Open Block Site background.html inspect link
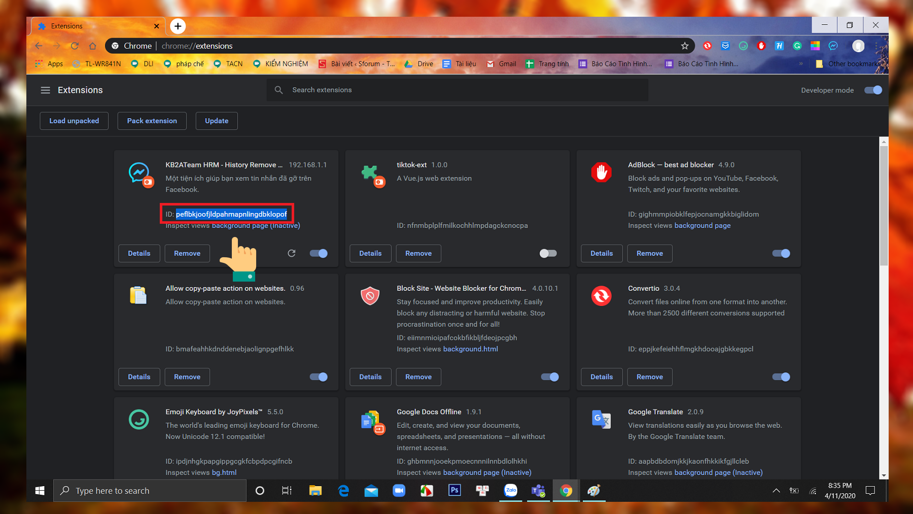Screen dimensions: 913x514 [470, 349]
